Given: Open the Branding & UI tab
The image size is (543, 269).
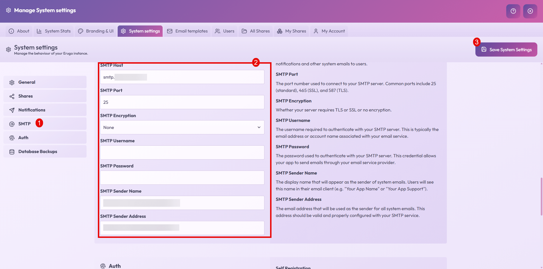Looking at the screenshot, I should [96, 31].
